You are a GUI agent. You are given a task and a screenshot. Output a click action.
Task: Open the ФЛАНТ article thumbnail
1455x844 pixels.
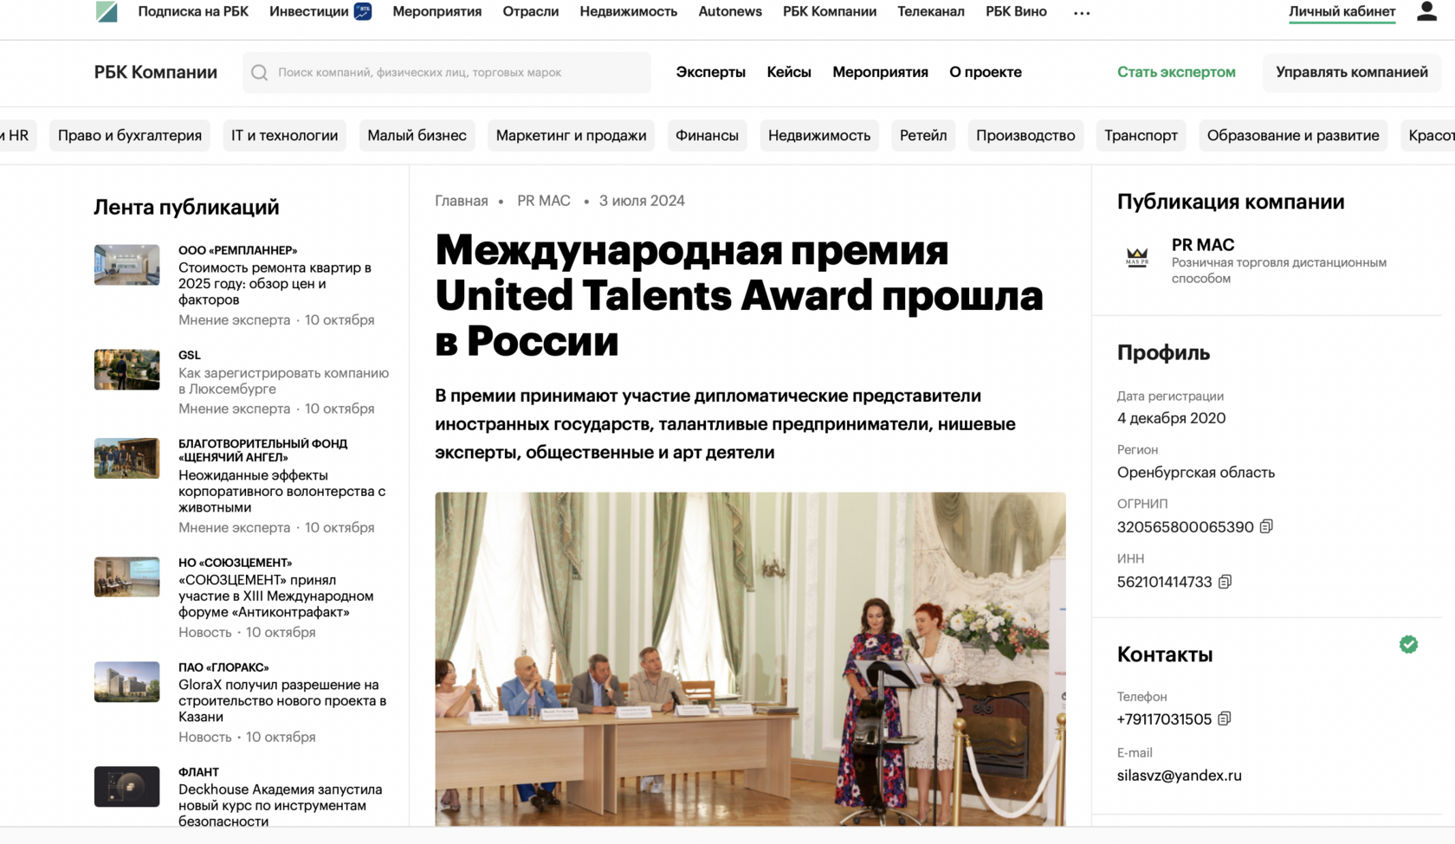(x=126, y=786)
